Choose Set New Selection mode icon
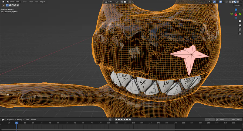 click(7, 5)
